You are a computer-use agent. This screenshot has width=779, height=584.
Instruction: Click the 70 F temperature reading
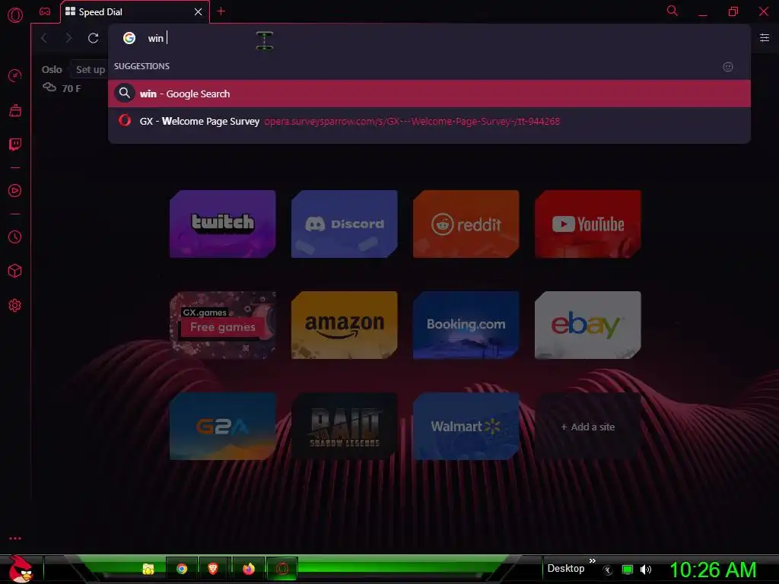[71, 88]
